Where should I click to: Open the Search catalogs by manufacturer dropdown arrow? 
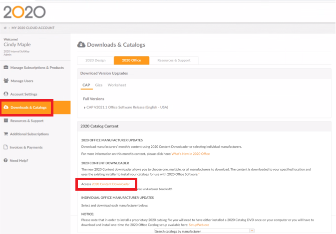[252, 231]
